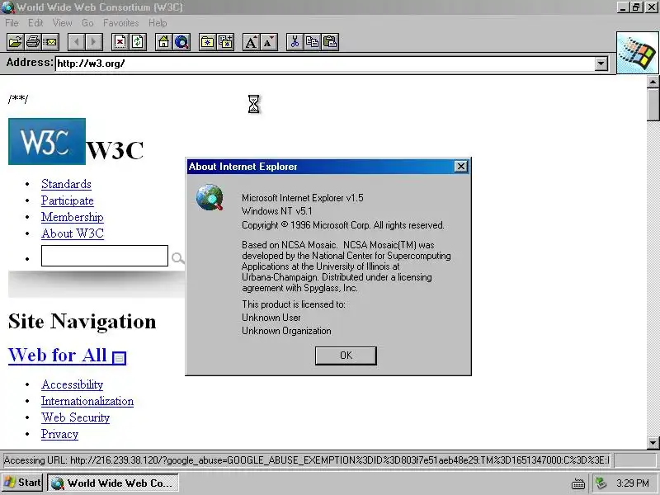The height and width of the screenshot is (495, 660).
Task: Click the W3C page search input field
Action: [x=105, y=256]
